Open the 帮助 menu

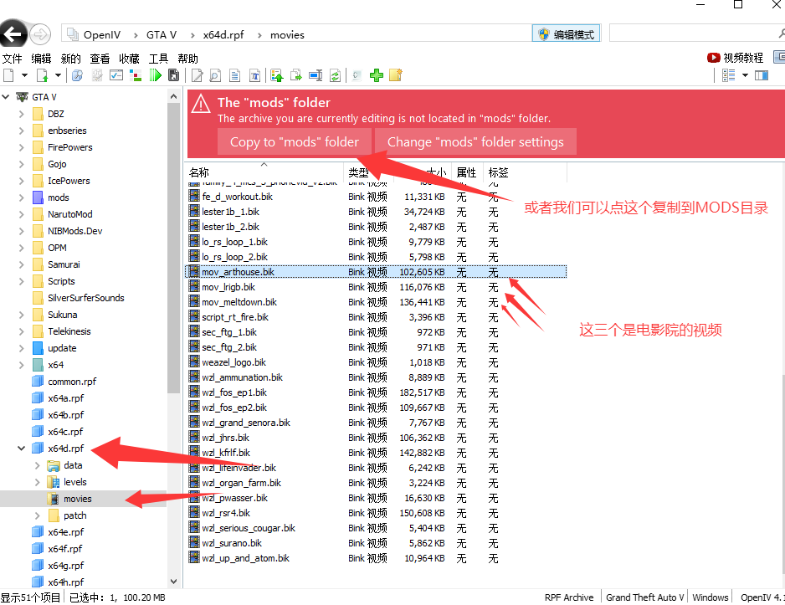click(x=187, y=59)
